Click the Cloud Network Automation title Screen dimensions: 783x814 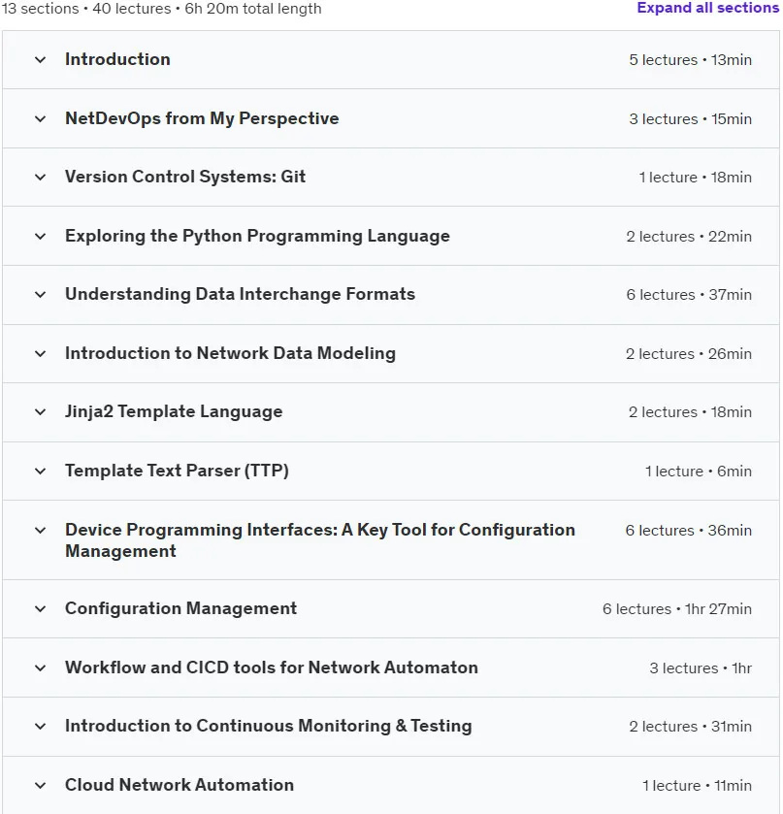[179, 785]
